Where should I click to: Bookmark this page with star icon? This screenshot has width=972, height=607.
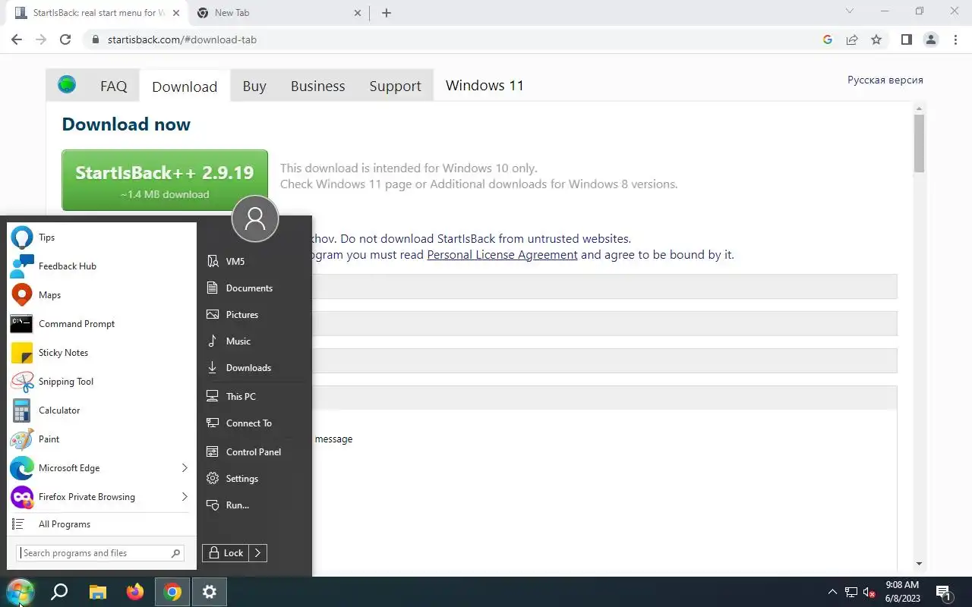(x=876, y=39)
